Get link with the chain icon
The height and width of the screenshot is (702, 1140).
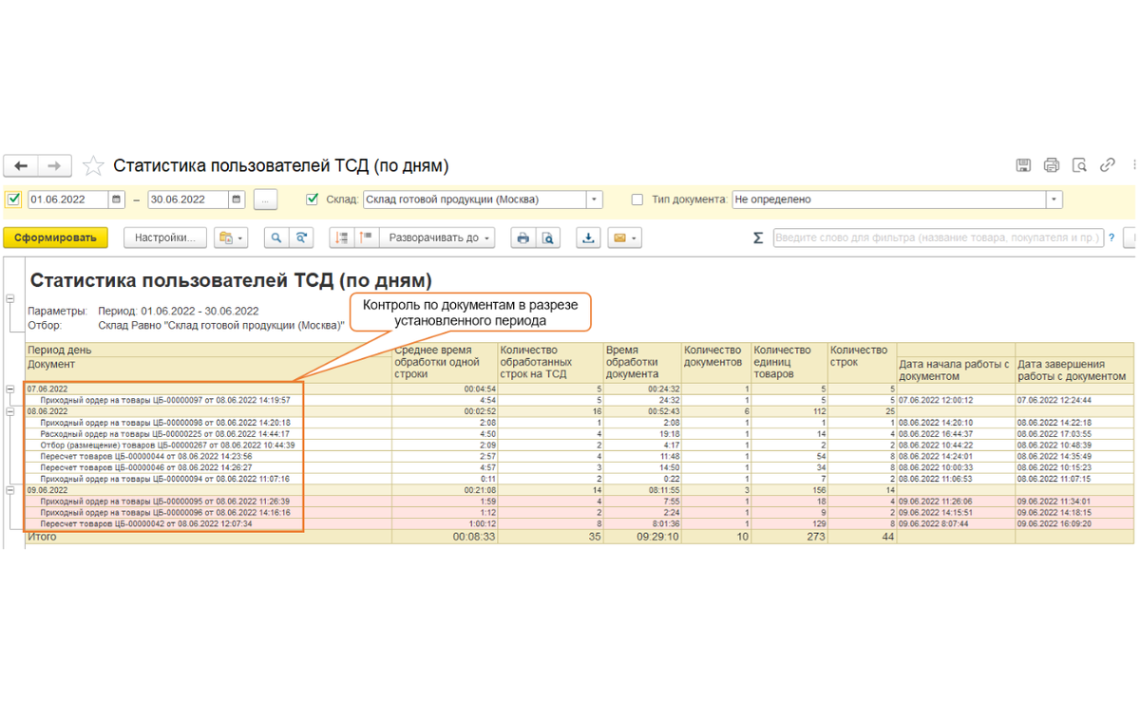tap(1107, 165)
